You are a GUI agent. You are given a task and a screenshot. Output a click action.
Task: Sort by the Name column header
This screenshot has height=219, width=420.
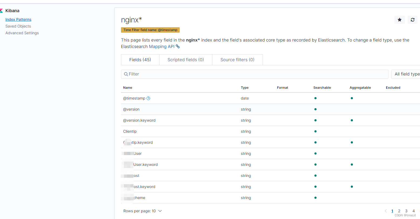(x=128, y=88)
